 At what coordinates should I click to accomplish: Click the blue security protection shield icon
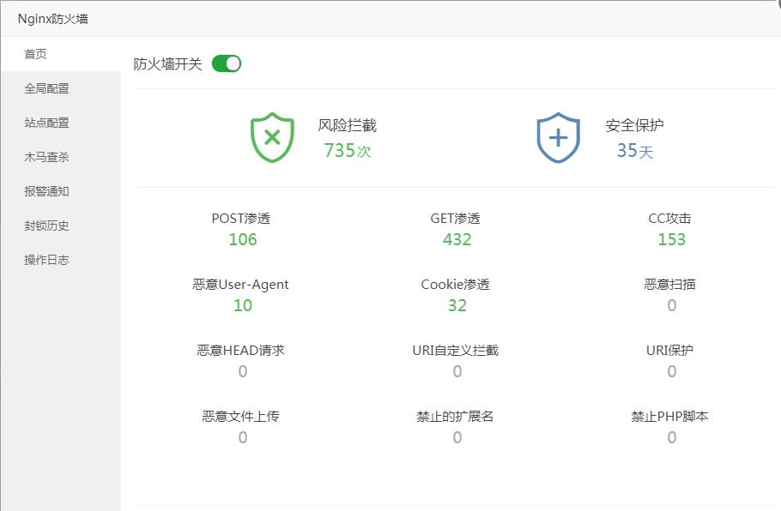pos(559,137)
